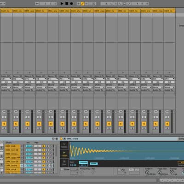184x184 pixels.
Task: Switch Simpler to Slice mode
Action: coord(64,163)
